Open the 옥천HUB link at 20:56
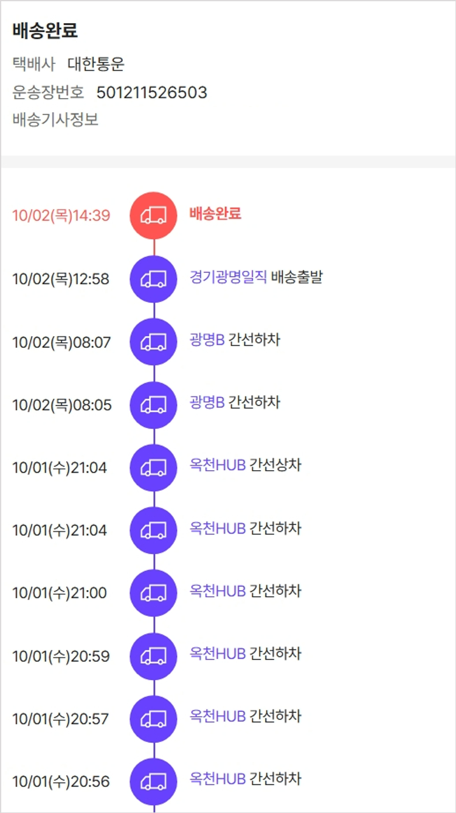 [218, 779]
